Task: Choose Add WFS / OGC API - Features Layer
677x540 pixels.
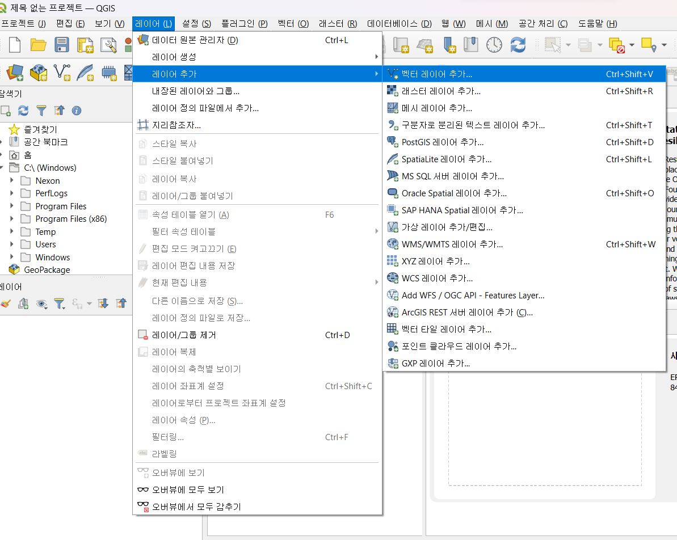Action: point(524,296)
